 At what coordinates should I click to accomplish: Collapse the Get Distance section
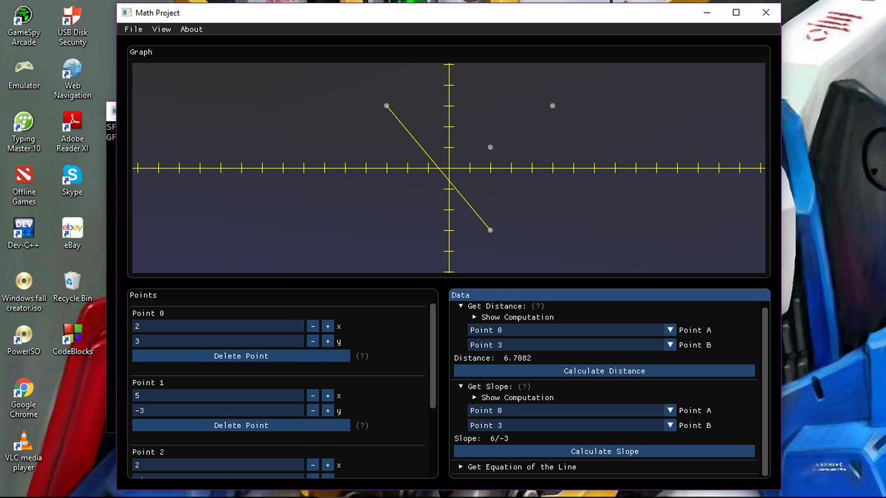pos(461,305)
